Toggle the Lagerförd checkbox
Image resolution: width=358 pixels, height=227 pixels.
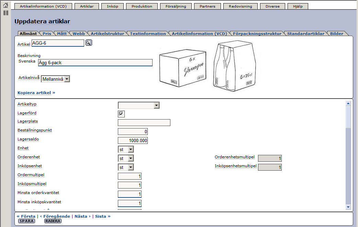pyautogui.click(x=121, y=114)
